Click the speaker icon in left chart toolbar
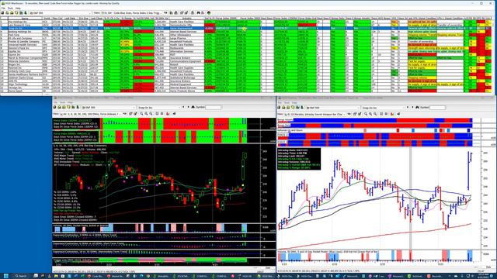The image size is (497, 279). pos(174,114)
